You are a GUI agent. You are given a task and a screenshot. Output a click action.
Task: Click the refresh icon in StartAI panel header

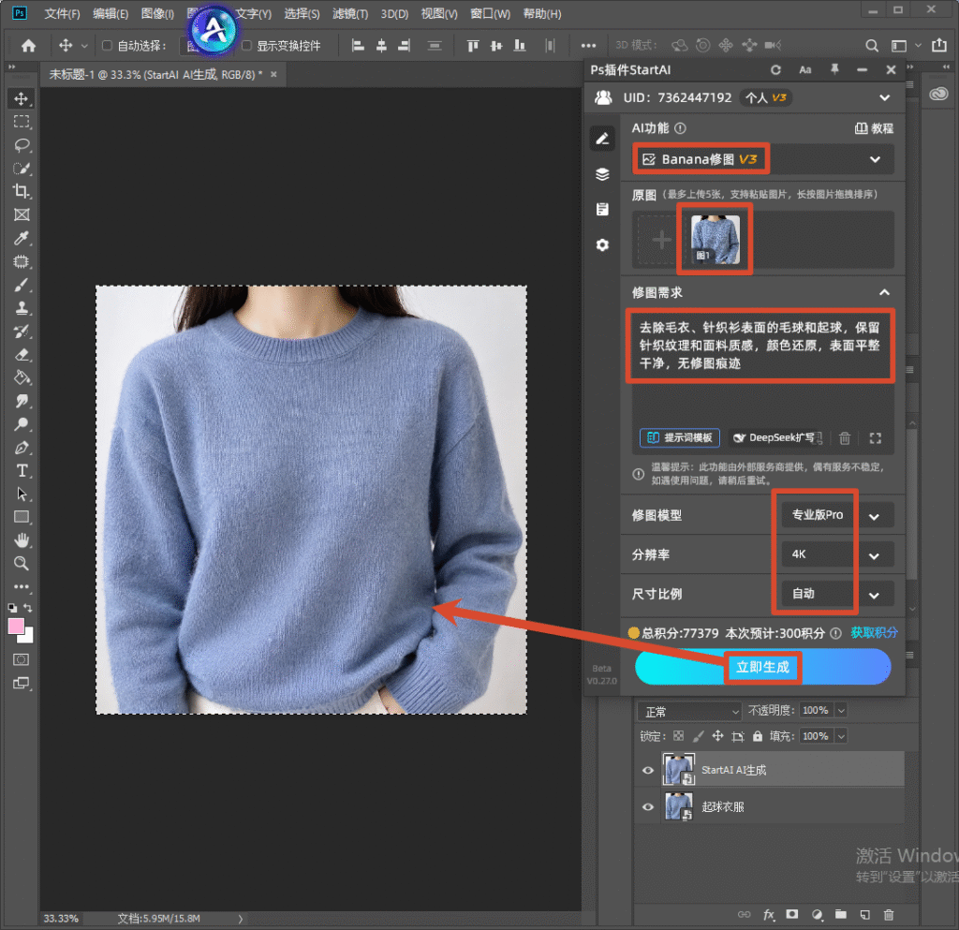click(x=775, y=70)
